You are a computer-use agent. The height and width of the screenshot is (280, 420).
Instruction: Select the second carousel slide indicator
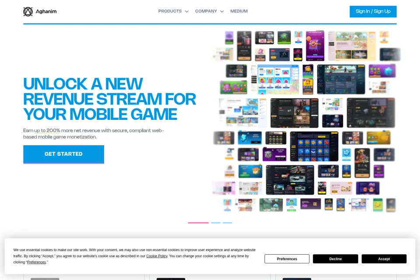click(216, 223)
